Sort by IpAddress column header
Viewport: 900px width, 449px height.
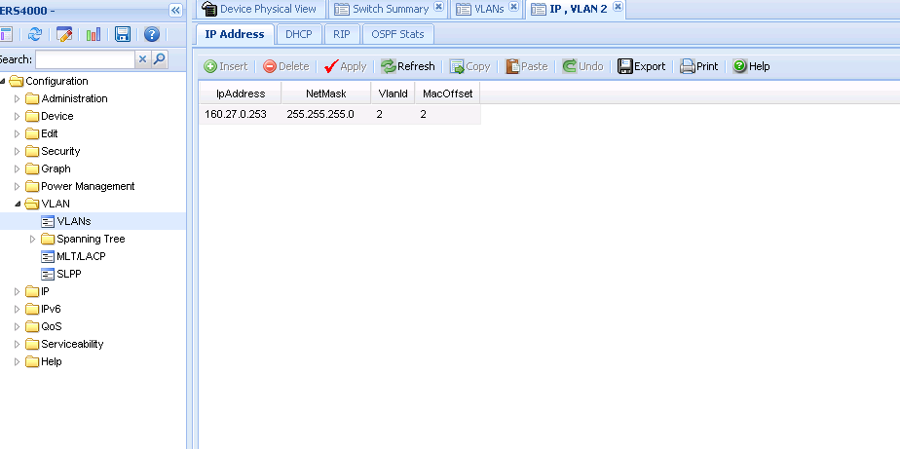241,94
